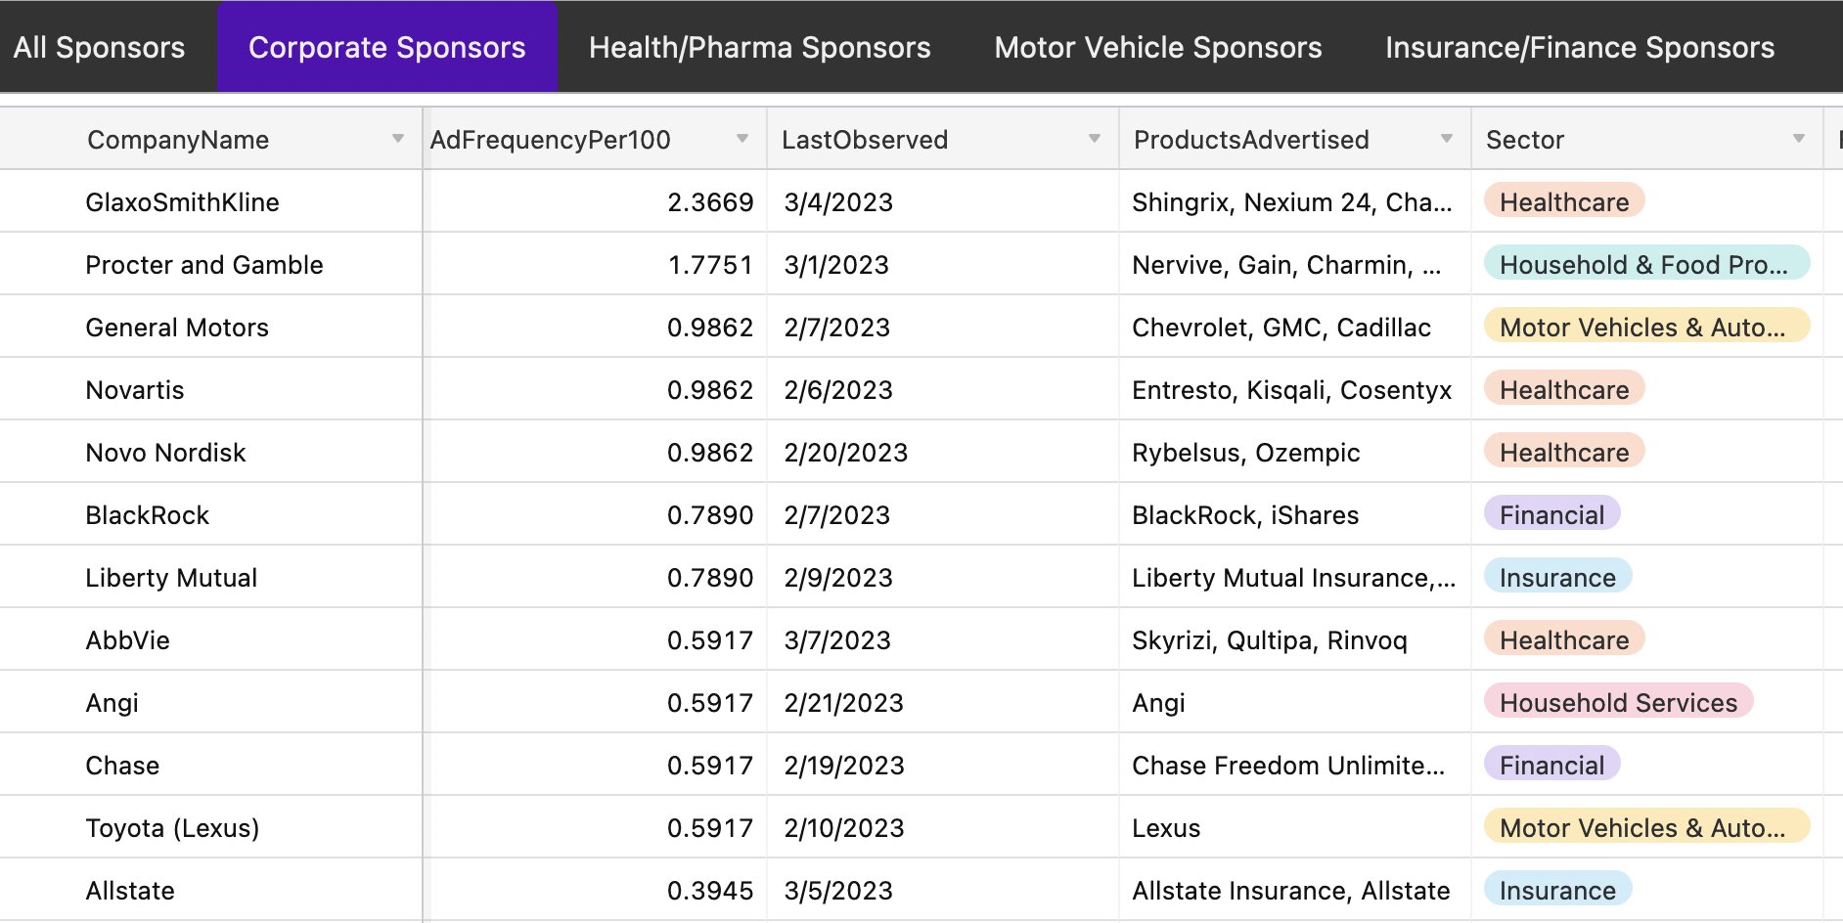
Task: Click the Household & Food tag for Procter and Gamble
Action: click(x=1646, y=264)
